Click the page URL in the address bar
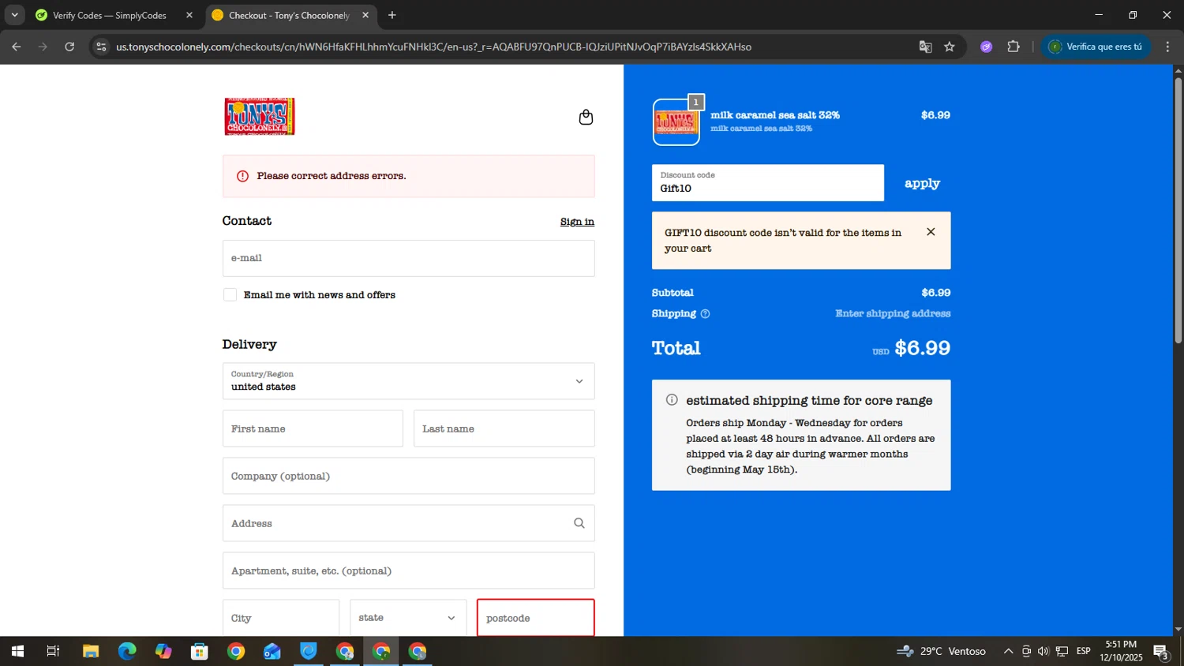Viewport: 1184px width, 666px height. 433,47
